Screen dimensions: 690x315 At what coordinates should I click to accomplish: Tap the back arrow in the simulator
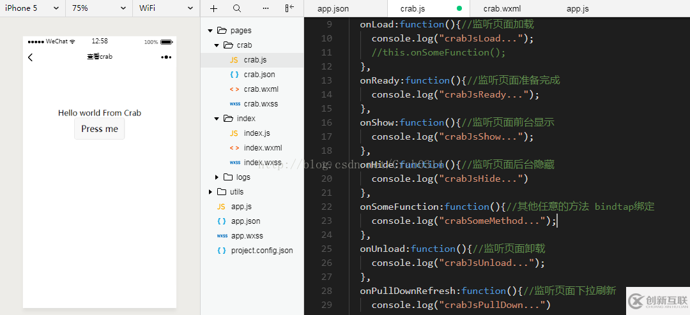[x=30, y=57]
